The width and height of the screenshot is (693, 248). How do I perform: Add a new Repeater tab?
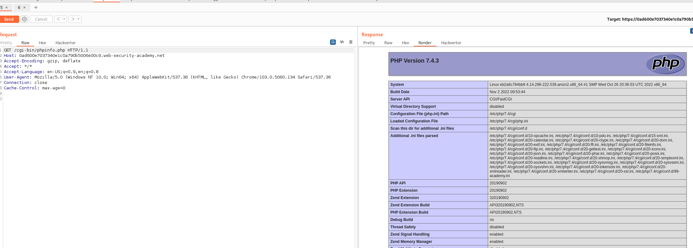pos(36,7)
